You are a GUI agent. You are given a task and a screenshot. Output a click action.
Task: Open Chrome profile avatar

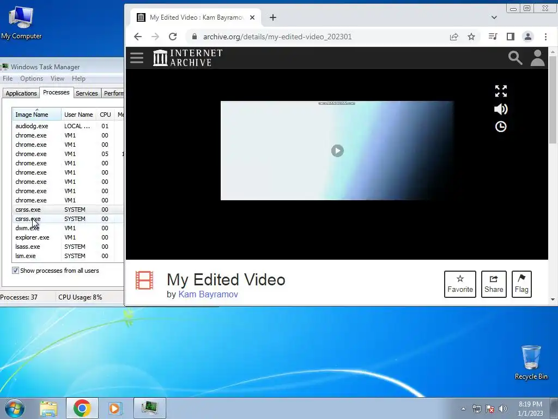527,37
